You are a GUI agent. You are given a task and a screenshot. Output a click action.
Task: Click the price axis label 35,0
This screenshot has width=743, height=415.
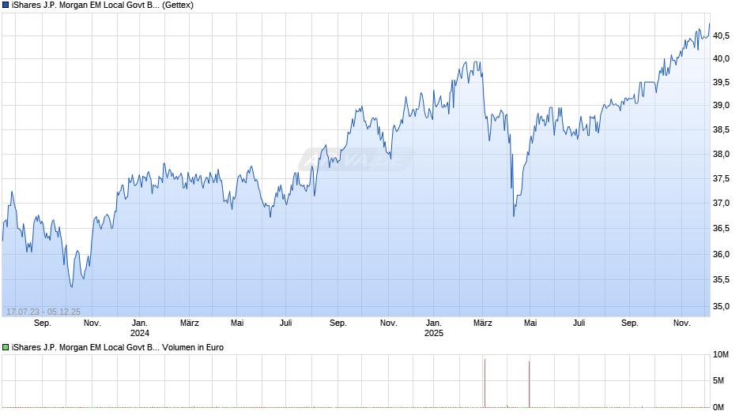pyautogui.click(x=721, y=307)
